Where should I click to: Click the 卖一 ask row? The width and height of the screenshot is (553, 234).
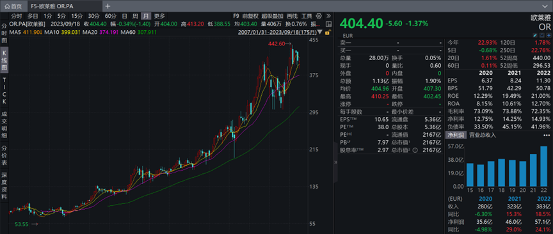390,42
